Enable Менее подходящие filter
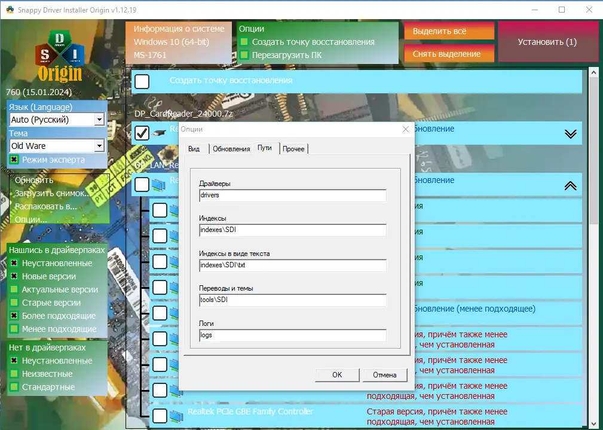The image size is (603, 430). pyautogui.click(x=14, y=329)
